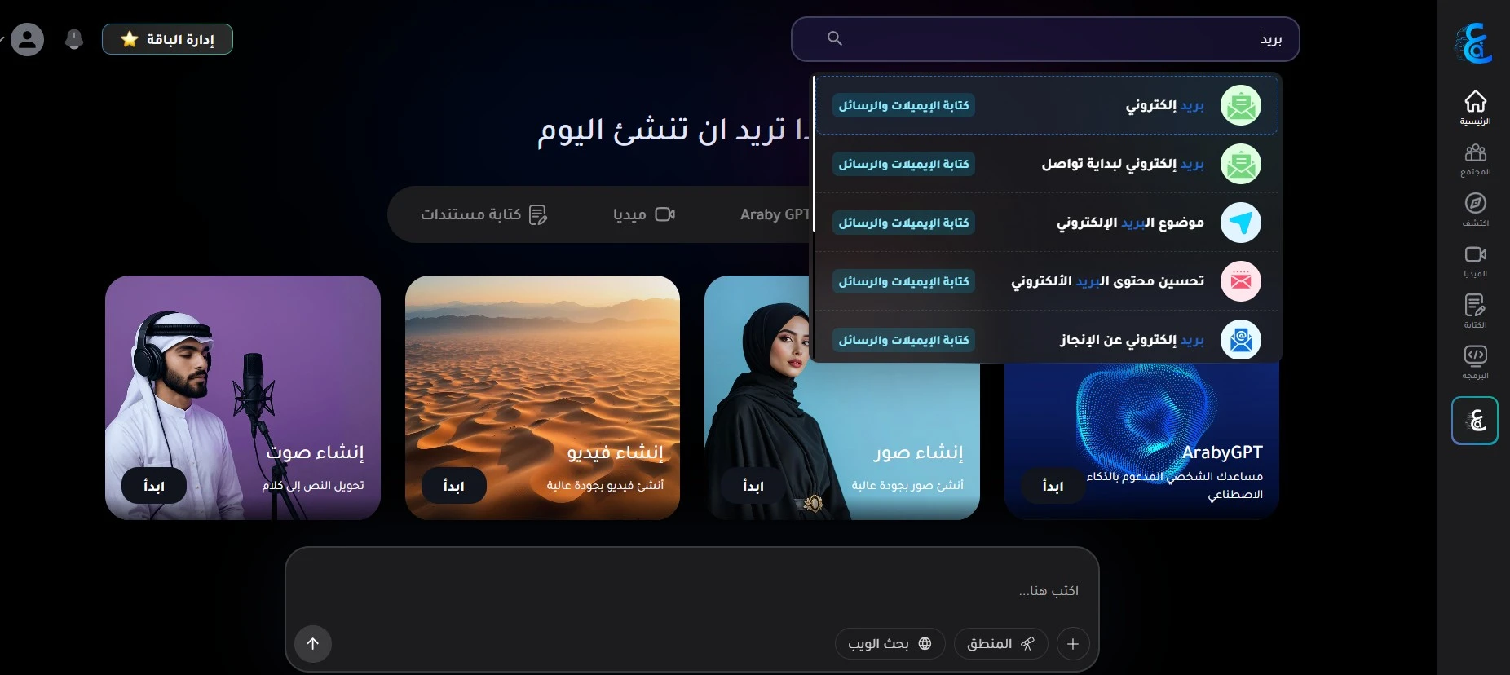The height and width of the screenshot is (675, 1510).
Task: Switch to the ميديا tab
Action: (x=644, y=214)
